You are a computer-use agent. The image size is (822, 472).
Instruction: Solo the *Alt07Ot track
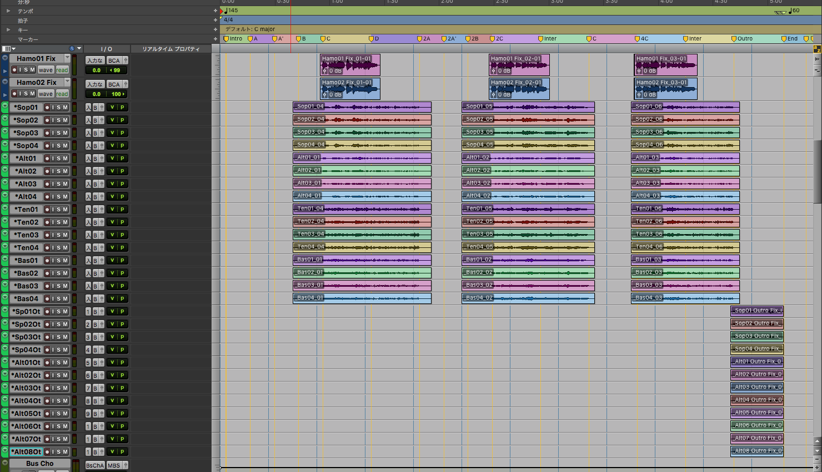(58, 439)
